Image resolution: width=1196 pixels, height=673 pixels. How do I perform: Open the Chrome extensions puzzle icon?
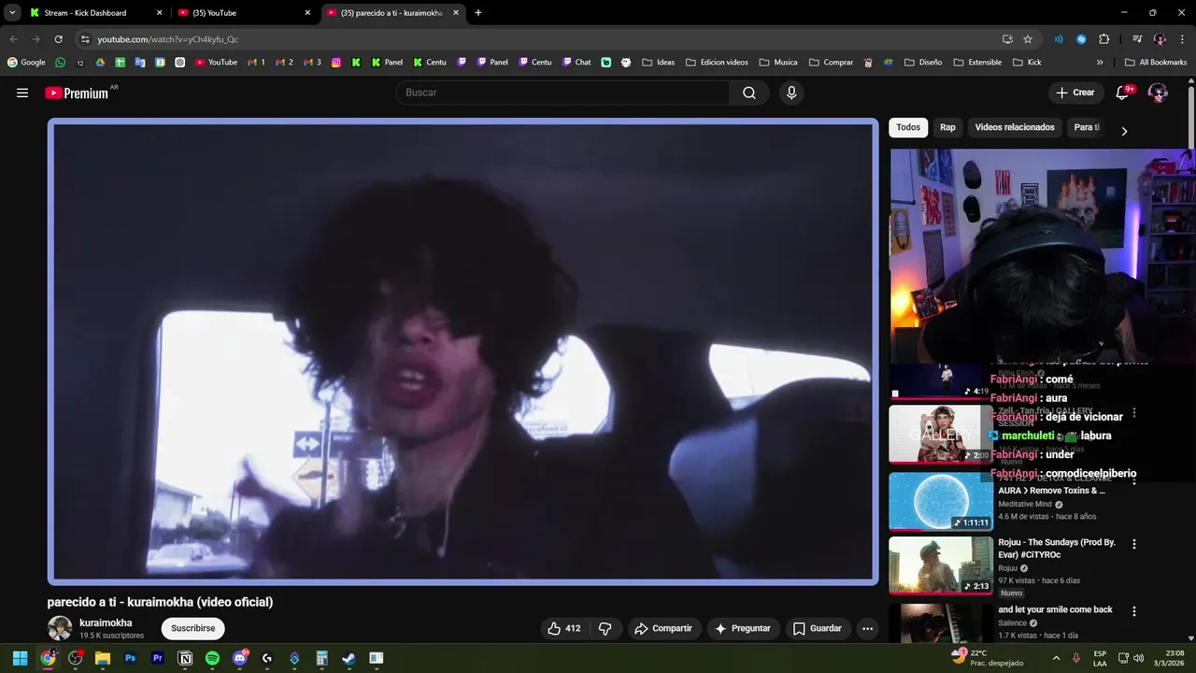tap(1103, 39)
